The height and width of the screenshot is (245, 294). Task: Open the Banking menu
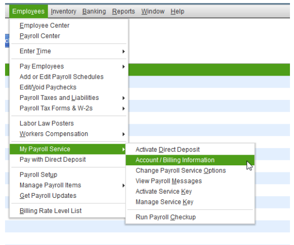94,11
